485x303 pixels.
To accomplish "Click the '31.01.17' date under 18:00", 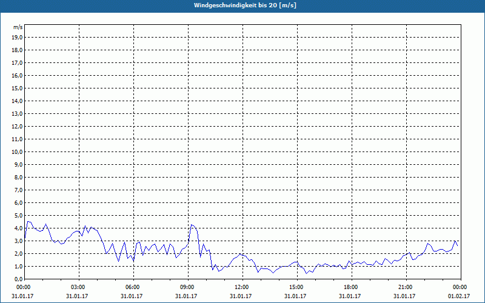I will (x=350, y=296).
